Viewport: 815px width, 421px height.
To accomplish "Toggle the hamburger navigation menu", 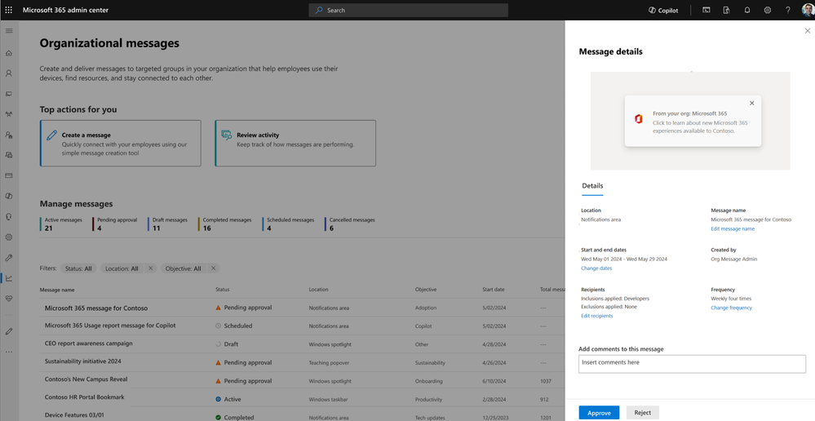I will pyautogui.click(x=9, y=31).
